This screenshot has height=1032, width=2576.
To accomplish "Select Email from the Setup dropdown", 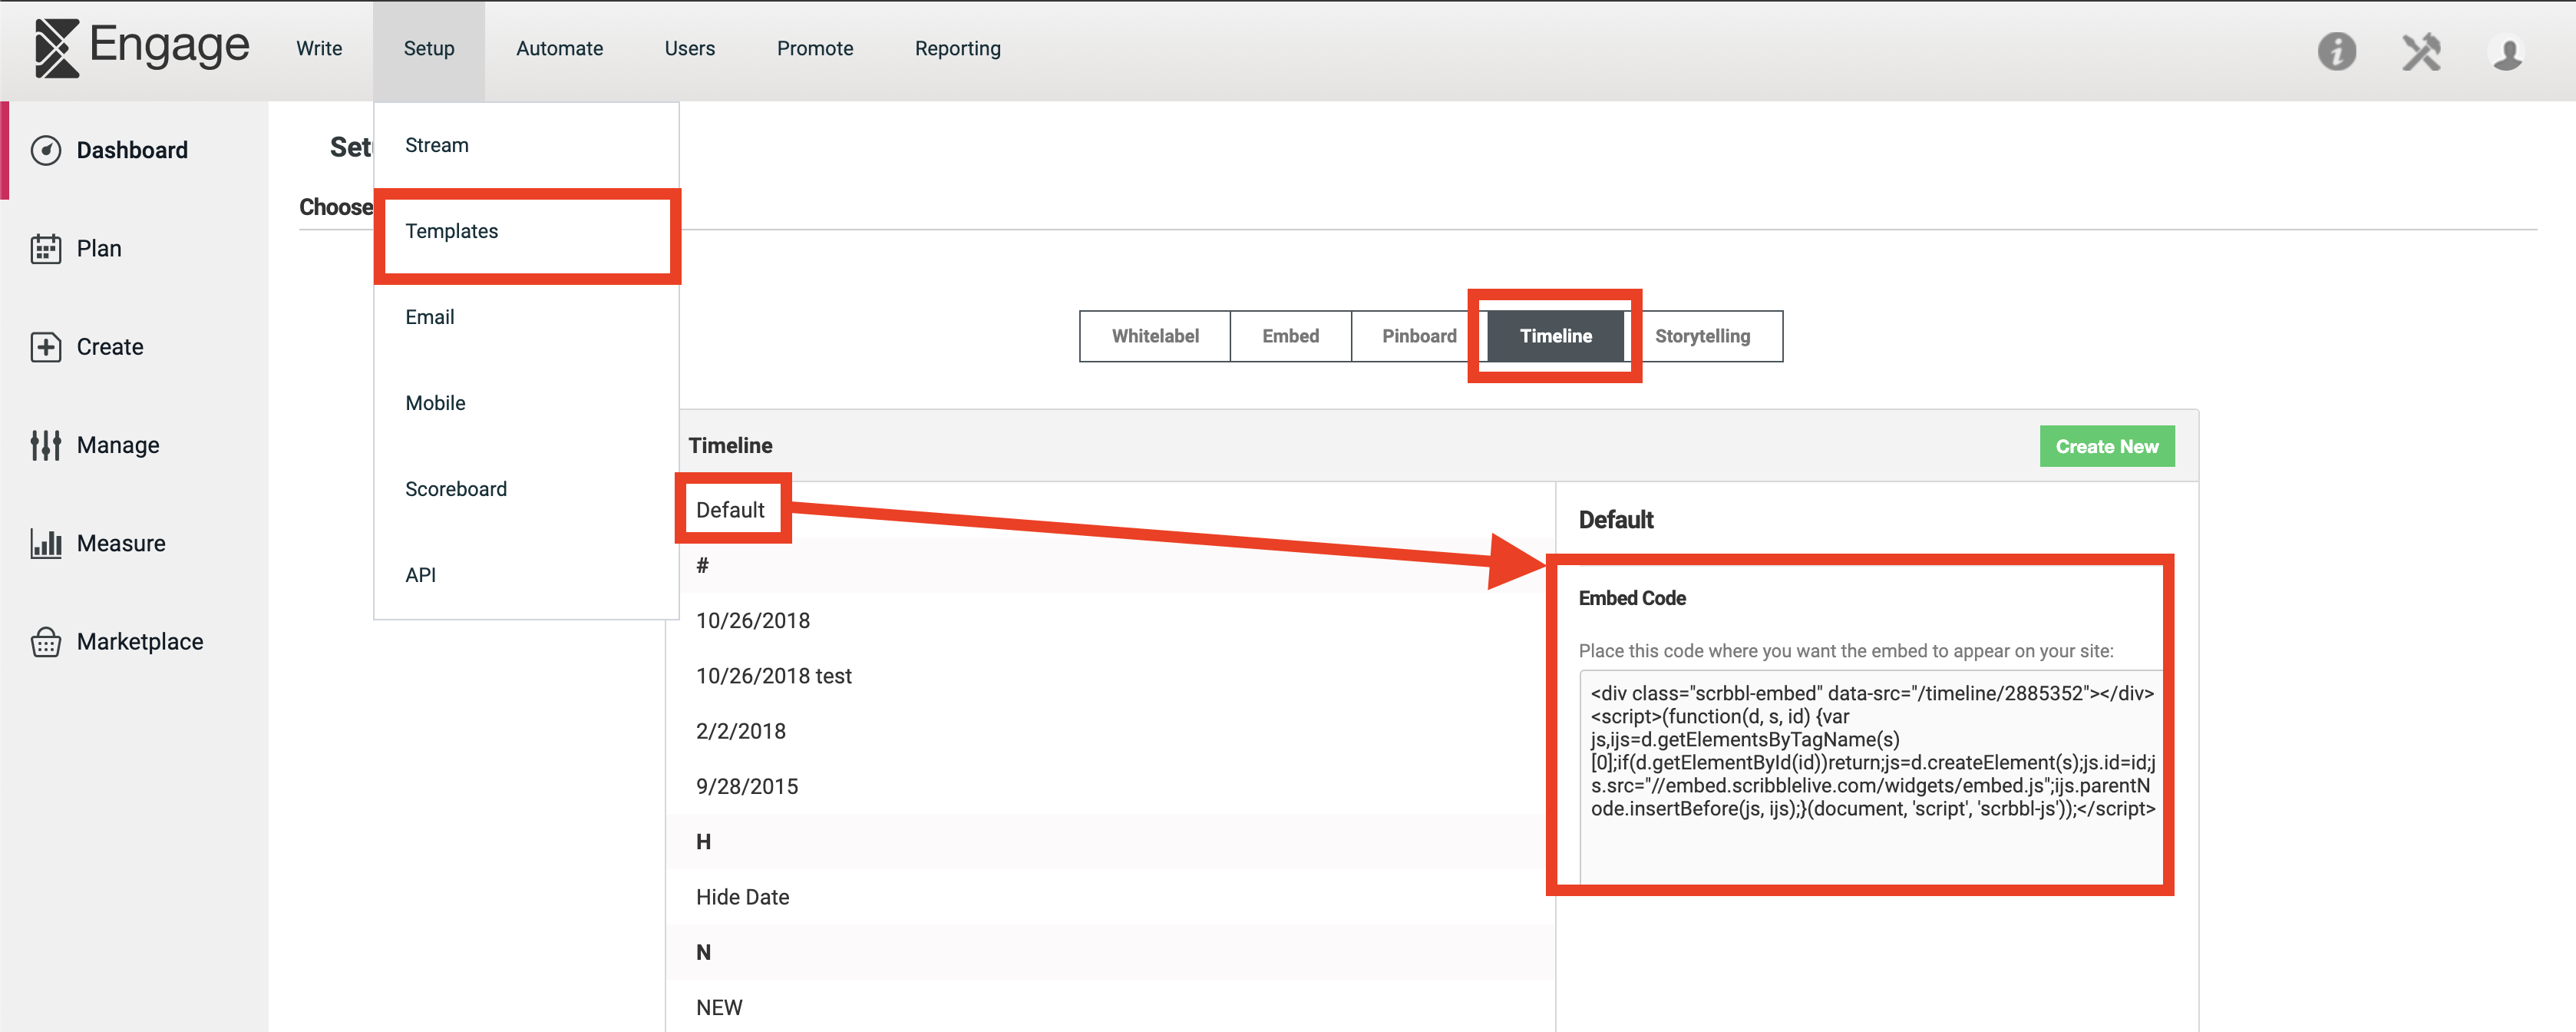I will pyautogui.click(x=526, y=317).
